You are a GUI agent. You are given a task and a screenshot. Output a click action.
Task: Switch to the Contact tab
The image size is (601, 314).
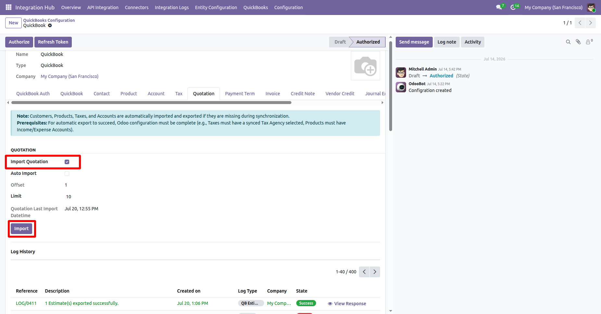(x=102, y=94)
